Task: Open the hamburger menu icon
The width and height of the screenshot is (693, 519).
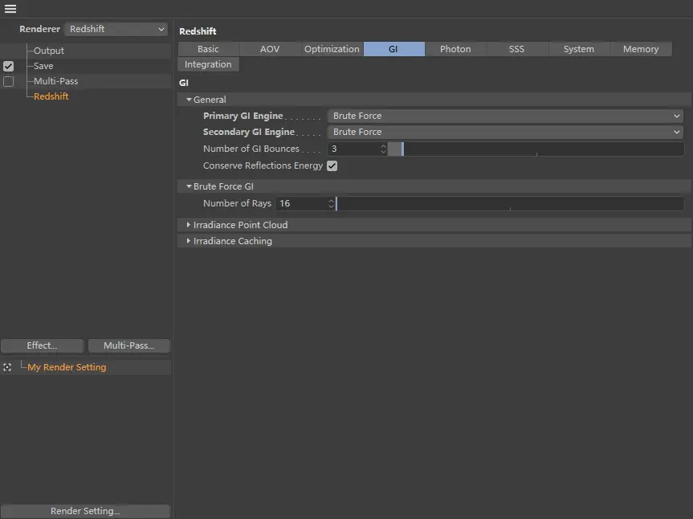Action: [x=10, y=9]
